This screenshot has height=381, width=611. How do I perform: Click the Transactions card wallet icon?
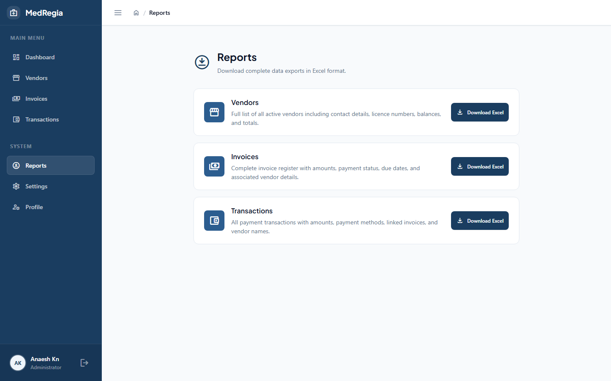[x=214, y=221]
